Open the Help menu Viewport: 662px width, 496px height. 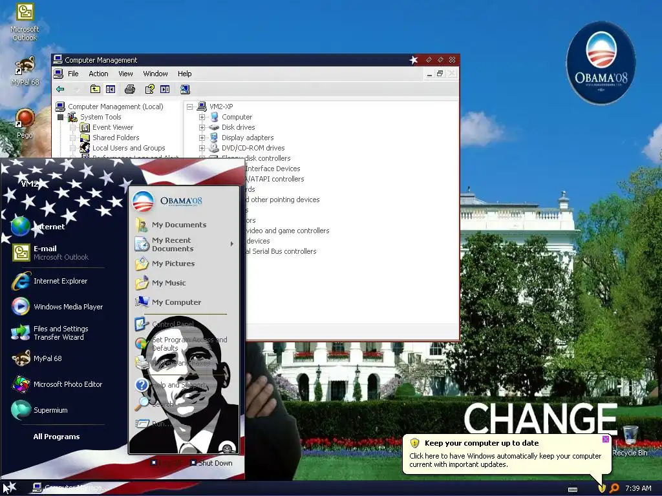click(x=184, y=74)
